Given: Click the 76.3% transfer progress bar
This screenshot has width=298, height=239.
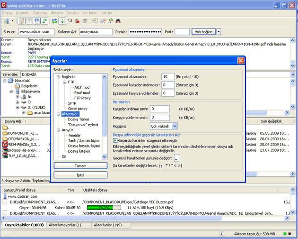Looking at the screenshot, I should tap(104, 208).
